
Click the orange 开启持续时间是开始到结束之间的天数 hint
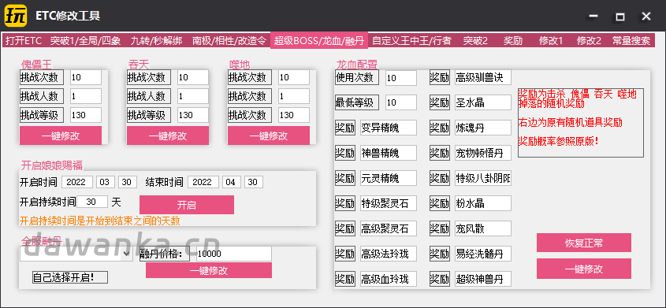click(100, 221)
